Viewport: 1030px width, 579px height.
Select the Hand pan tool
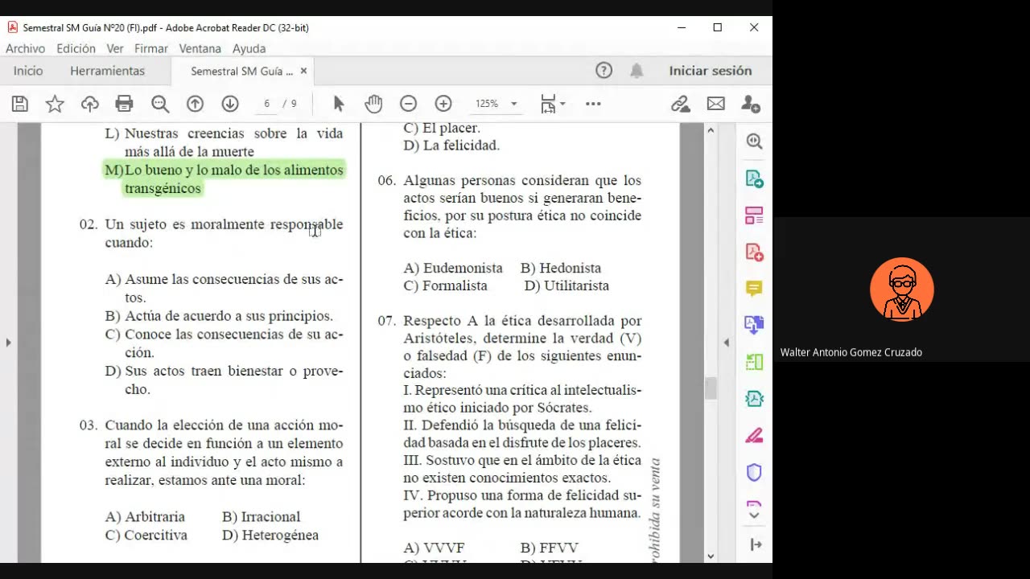point(373,104)
